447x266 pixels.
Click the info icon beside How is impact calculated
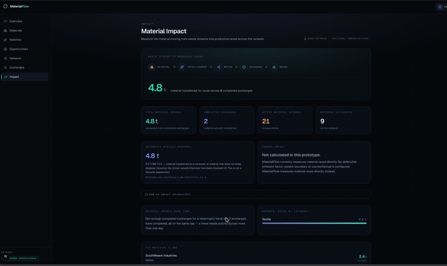[146, 195]
